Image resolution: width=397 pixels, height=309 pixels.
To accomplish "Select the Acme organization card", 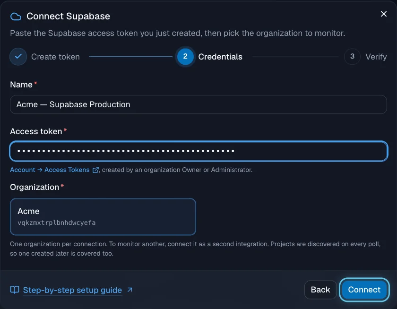I will point(103,217).
